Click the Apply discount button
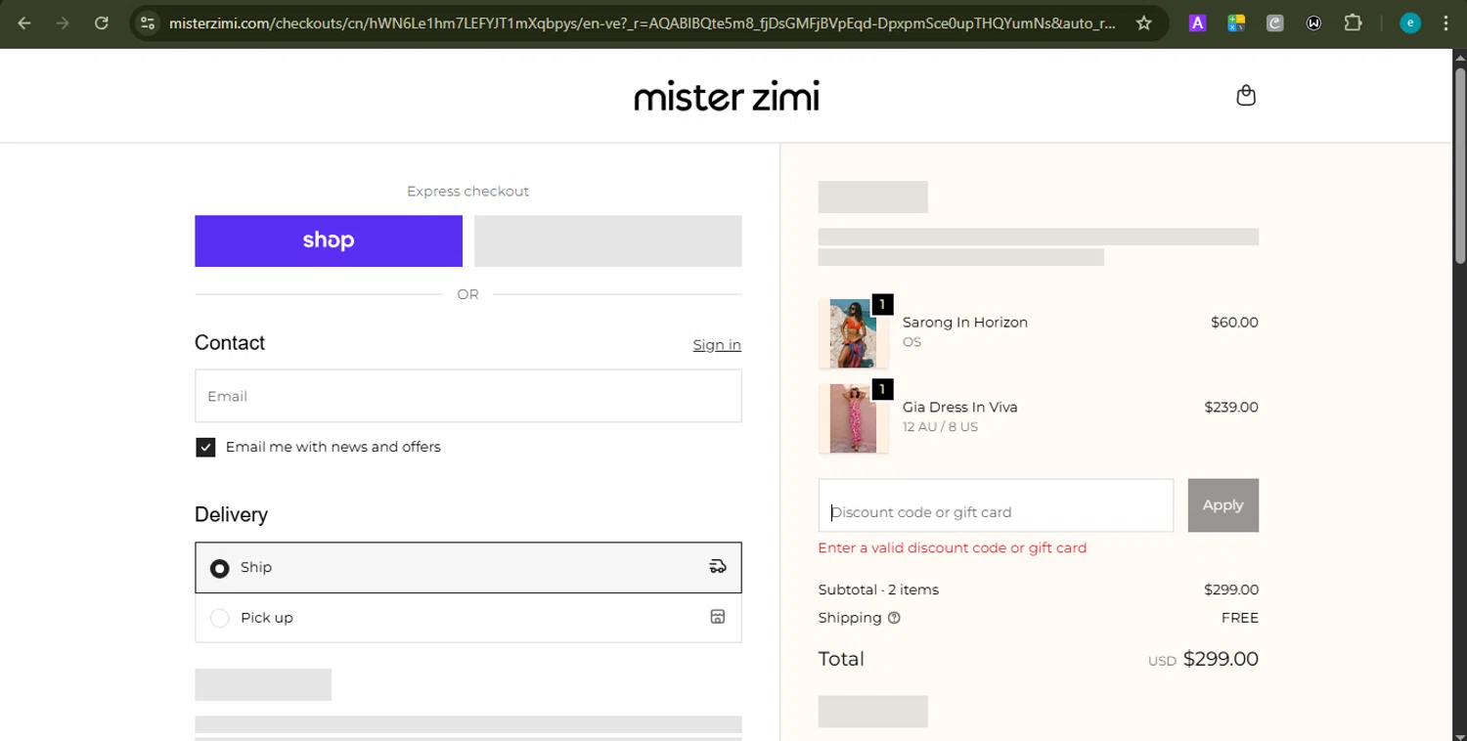This screenshot has height=741, width=1467. [x=1223, y=505]
